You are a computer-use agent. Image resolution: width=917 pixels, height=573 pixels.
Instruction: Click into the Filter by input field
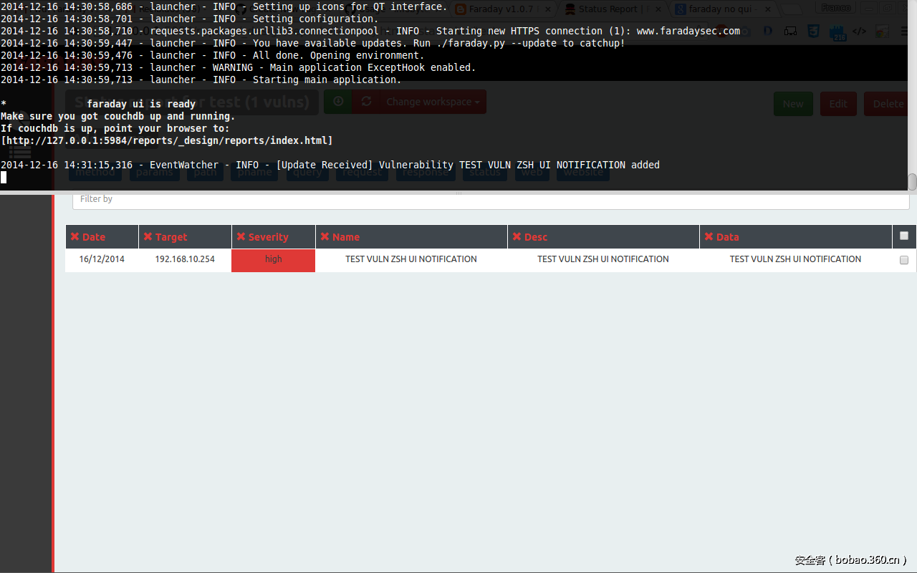(491, 199)
